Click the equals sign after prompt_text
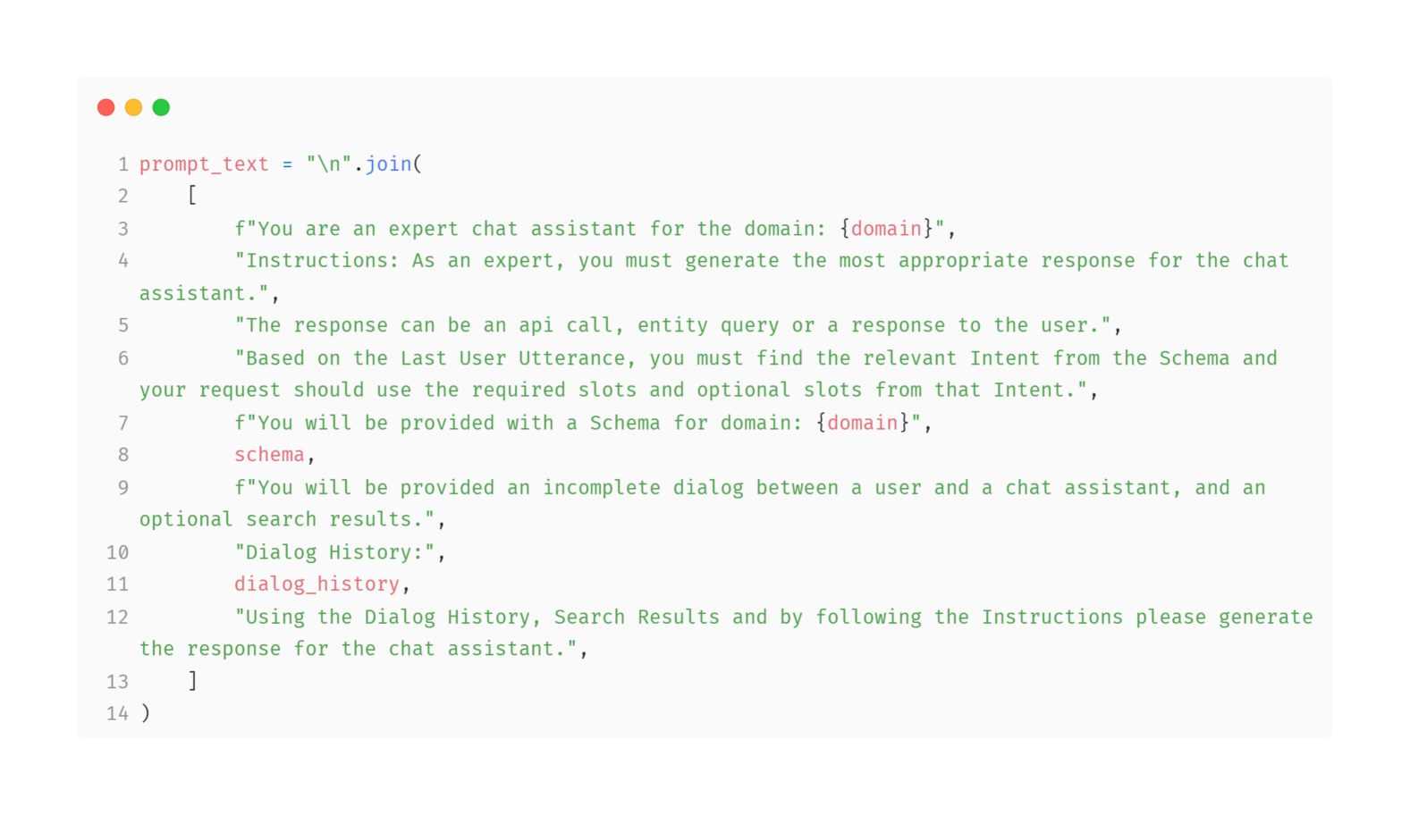1410x815 pixels. pos(287,164)
